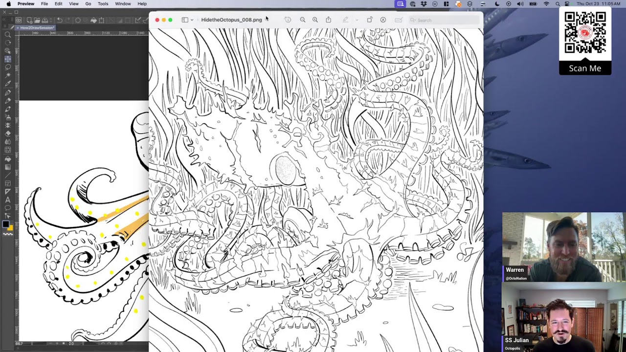Open the Share button in Preview
Viewport: 626px width, 352px height.
tap(328, 20)
